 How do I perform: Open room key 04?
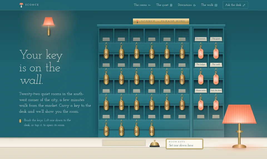pyautogui.click(x=152, y=54)
